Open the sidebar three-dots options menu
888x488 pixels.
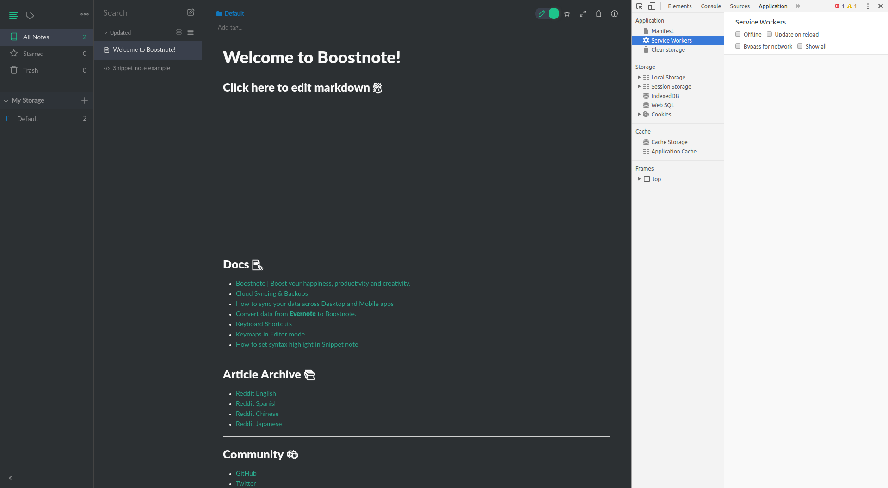coord(85,14)
